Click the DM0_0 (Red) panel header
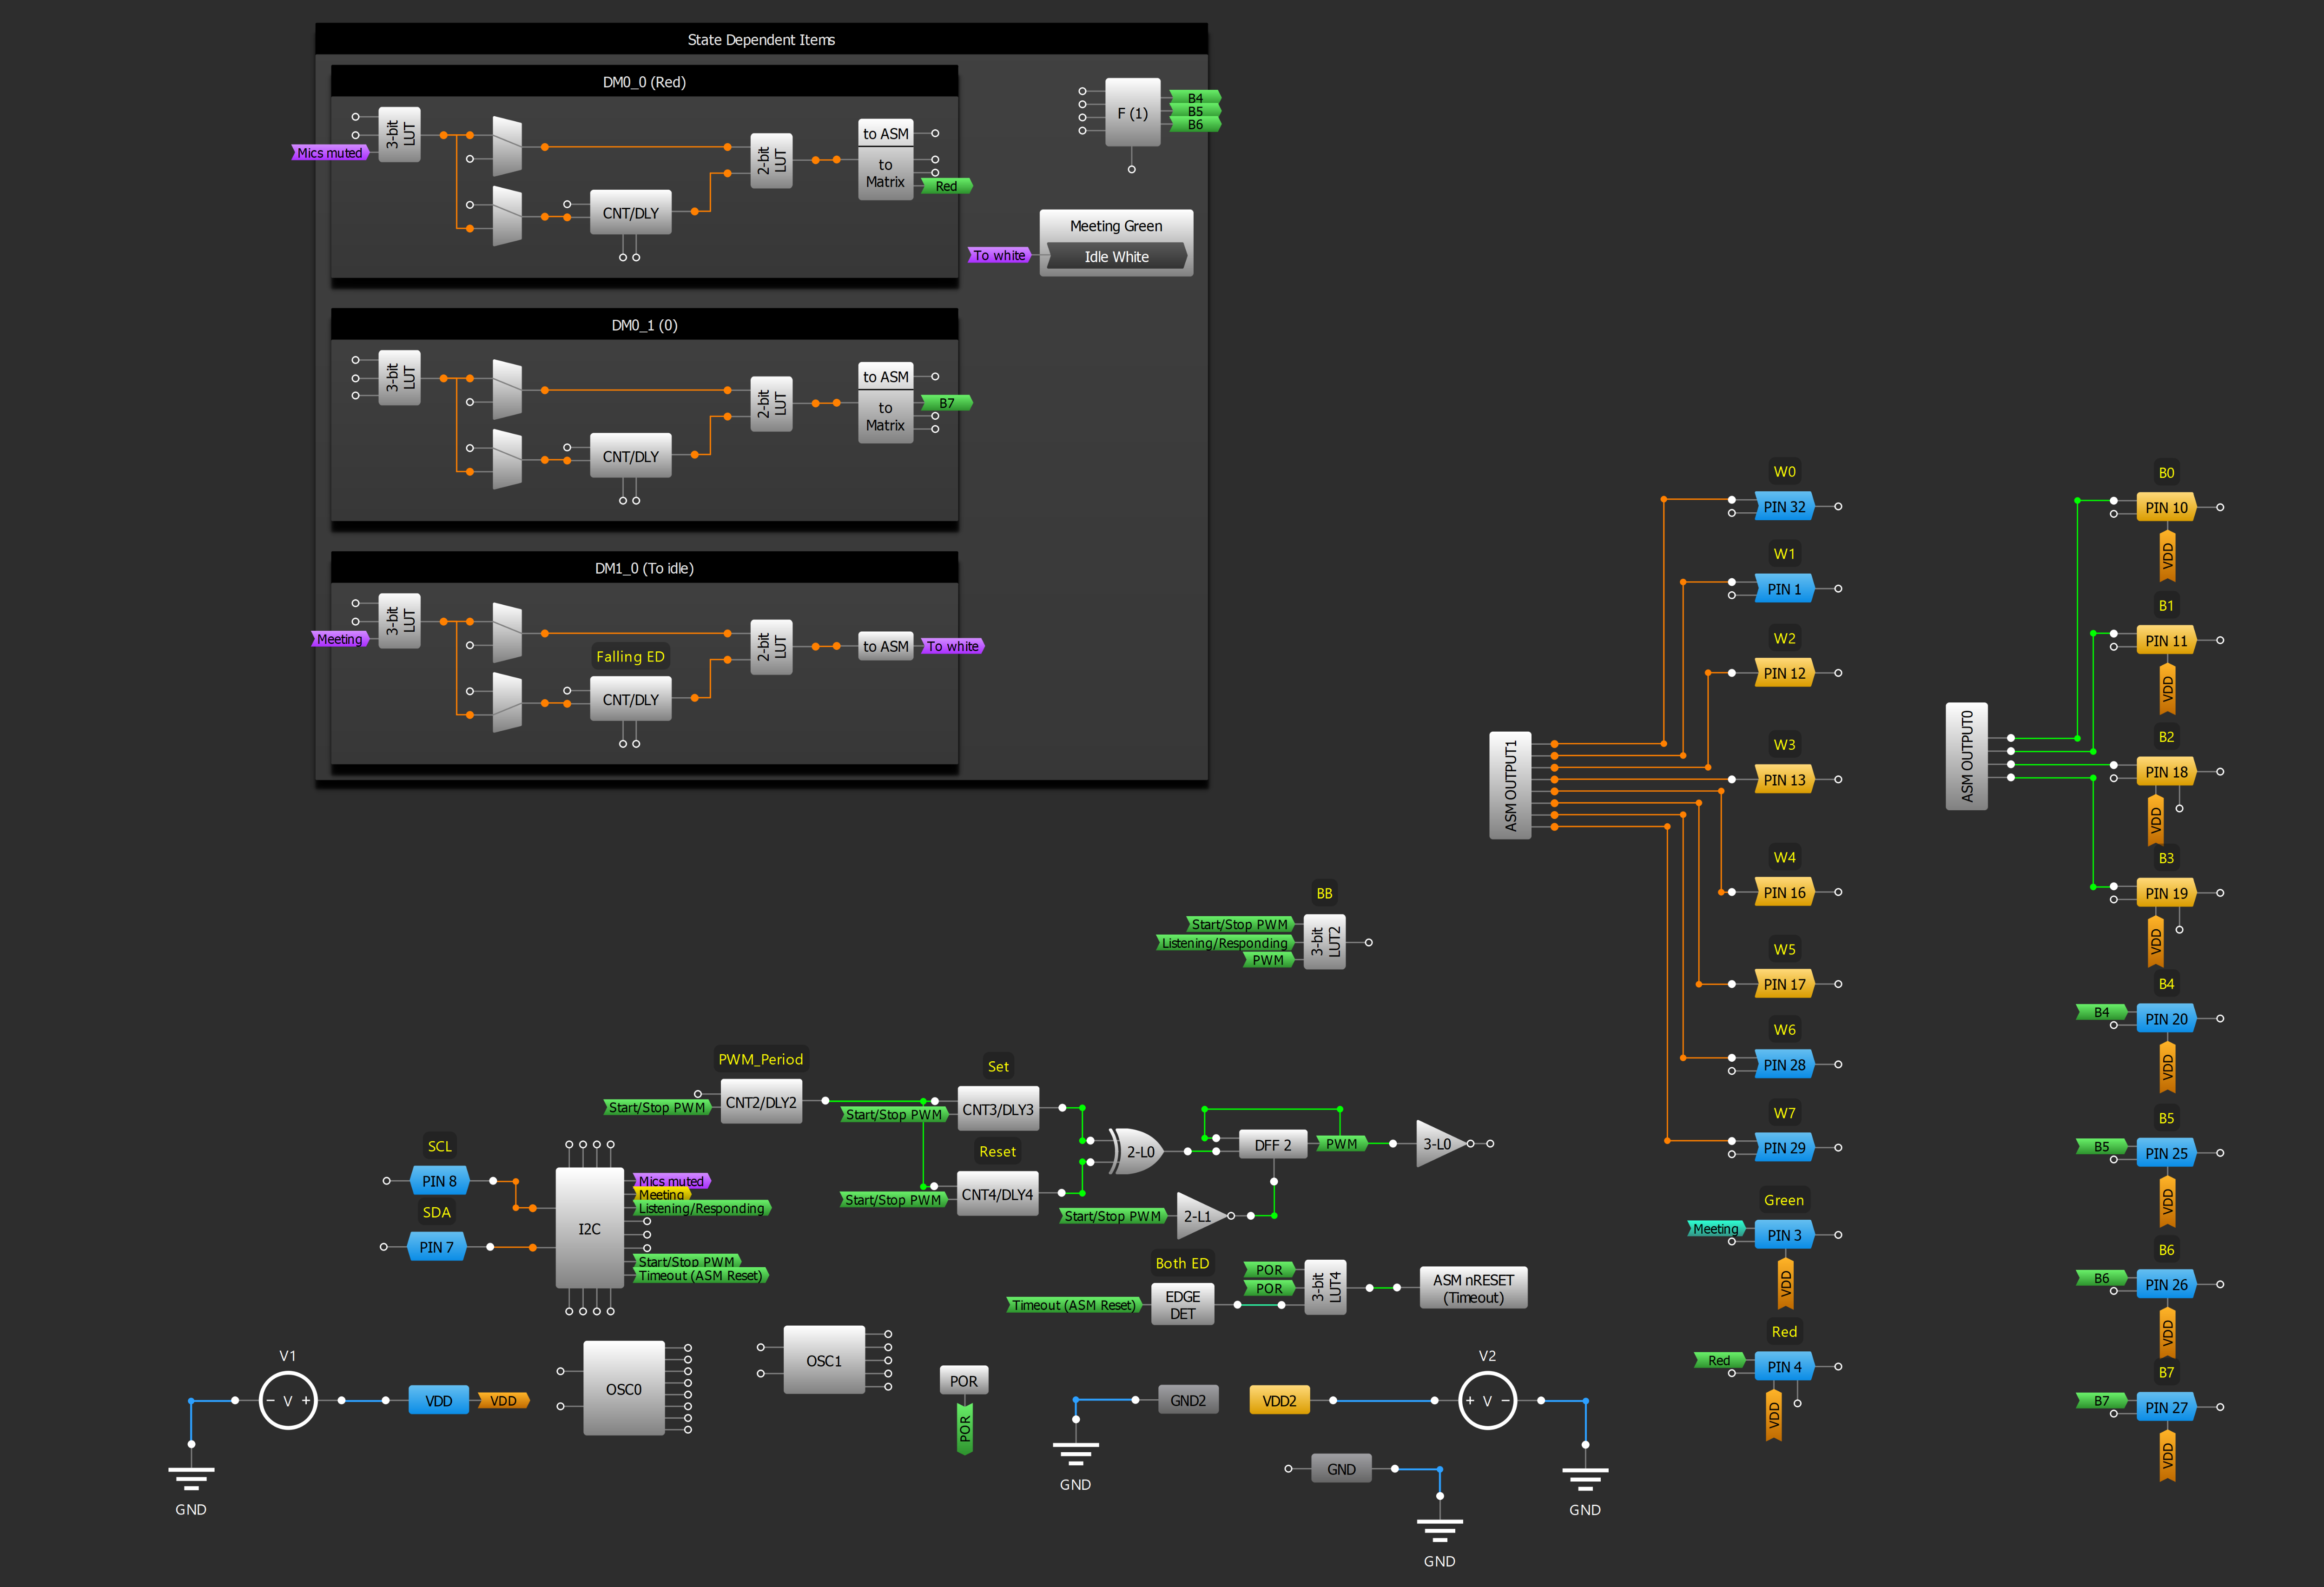Screen dimensions: 2324x1587 coord(644,82)
